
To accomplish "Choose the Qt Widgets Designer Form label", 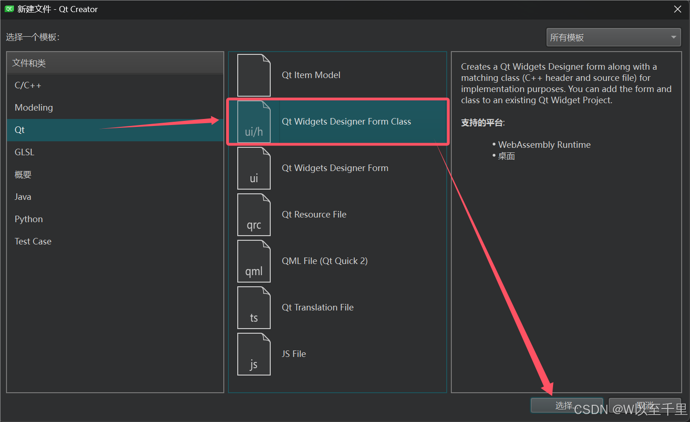I will [x=335, y=168].
